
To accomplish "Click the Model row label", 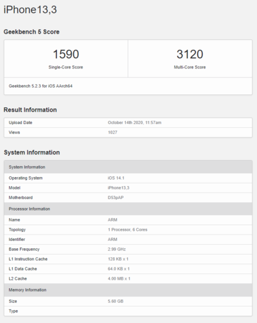I will click(14, 188).
